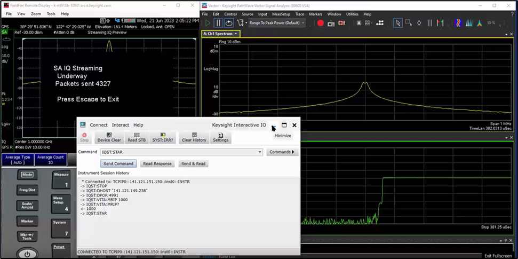Expand the Commands flyout button
The height and width of the screenshot is (259, 518).
tap(282, 152)
